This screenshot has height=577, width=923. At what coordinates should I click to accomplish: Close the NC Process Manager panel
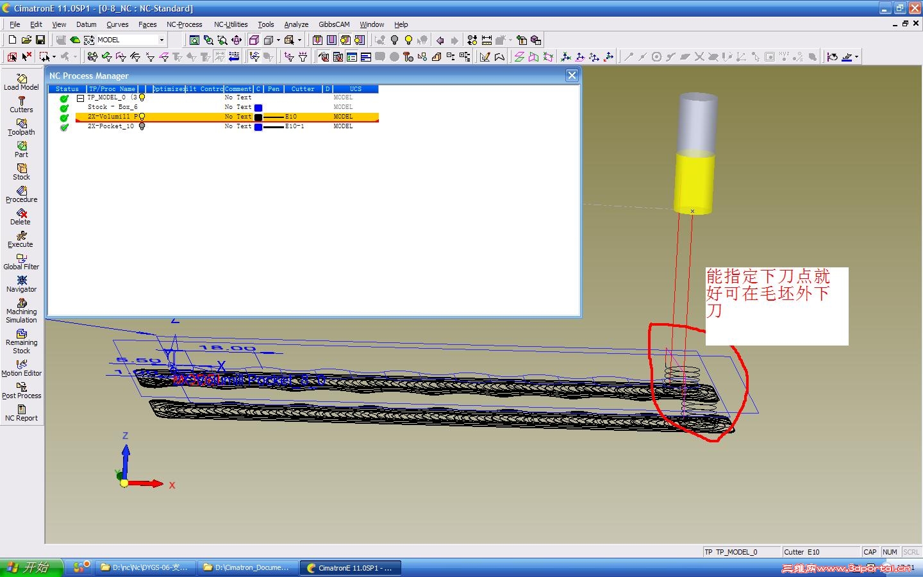pos(572,76)
